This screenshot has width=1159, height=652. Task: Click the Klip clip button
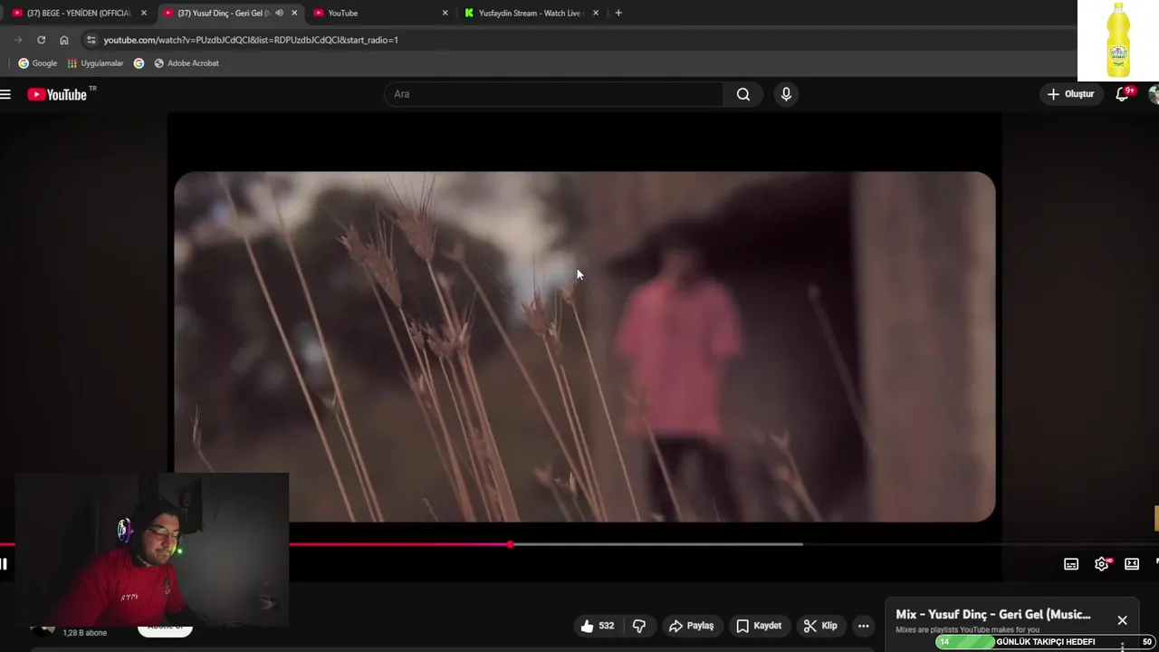coord(820,626)
